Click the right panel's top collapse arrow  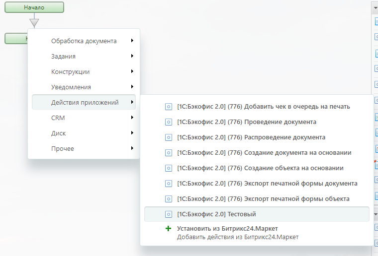point(376,8)
